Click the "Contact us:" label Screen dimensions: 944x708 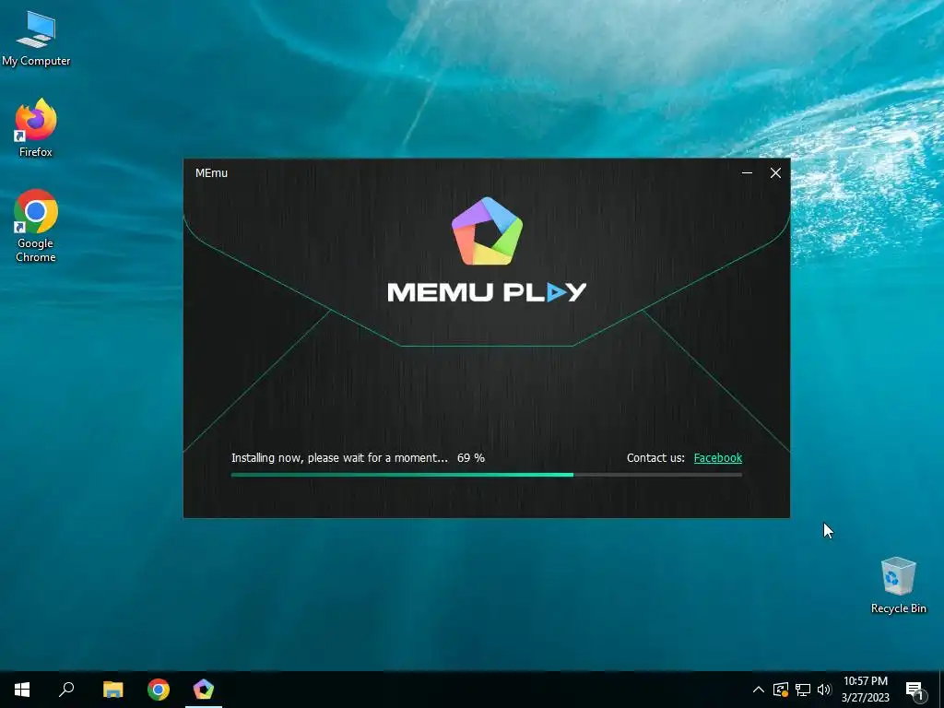click(655, 458)
